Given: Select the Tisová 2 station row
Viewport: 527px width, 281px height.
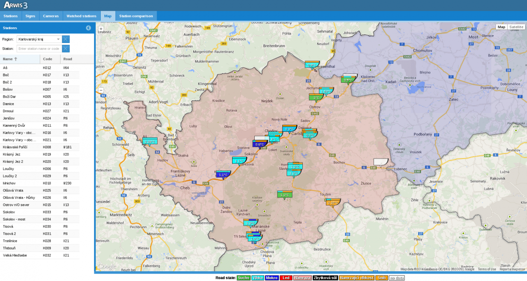Looking at the screenshot, I should [x=40, y=234].
